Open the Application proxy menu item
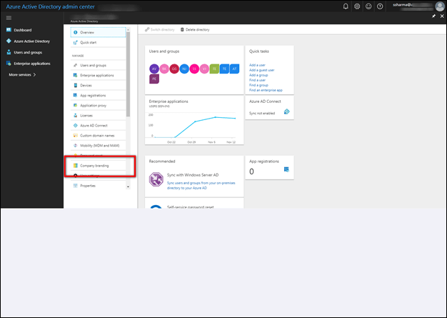This screenshot has width=447, height=318. pyautogui.click(x=98, y=106)
